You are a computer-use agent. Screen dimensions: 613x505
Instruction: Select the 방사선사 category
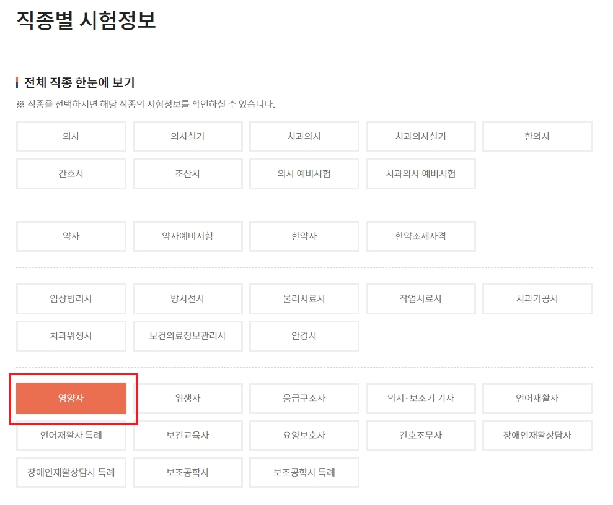(187, 299)
